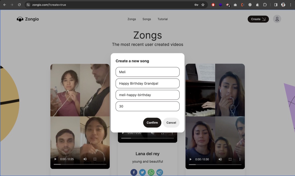295x176 pixels.
Task: Open more options on 0:30 video
Action: point(240,159)
